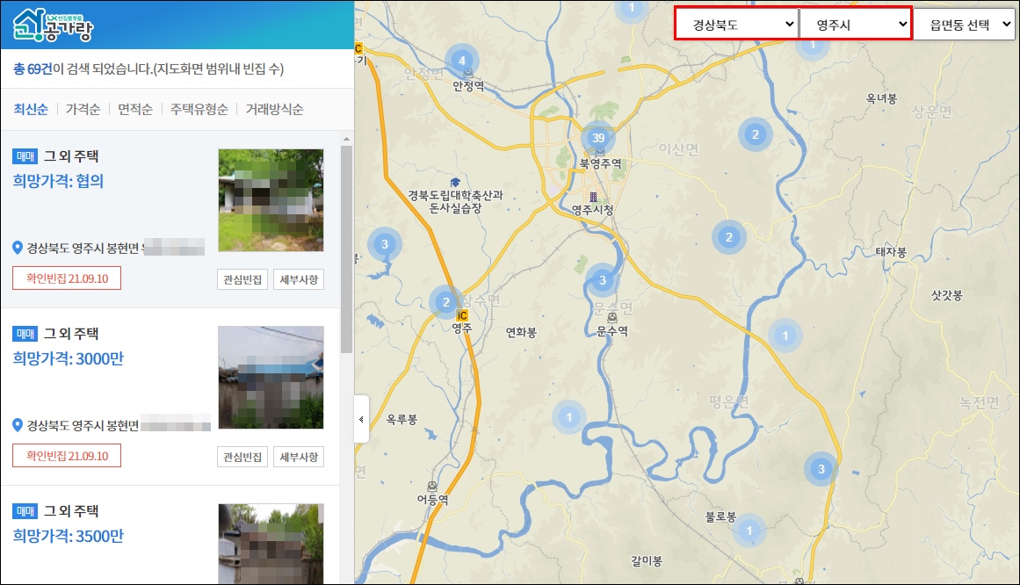Image resolution: width=1020 pixels, height=585 pixels.
Task: Click the 영주 IC marker on map
Action: coord(462,315)
